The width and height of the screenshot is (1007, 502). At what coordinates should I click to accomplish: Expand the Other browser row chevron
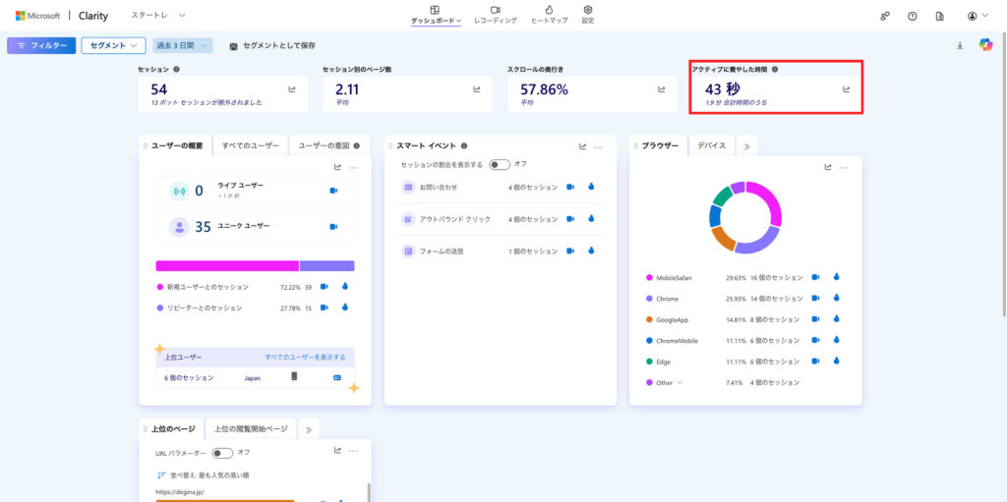click(x=679, y=382)
